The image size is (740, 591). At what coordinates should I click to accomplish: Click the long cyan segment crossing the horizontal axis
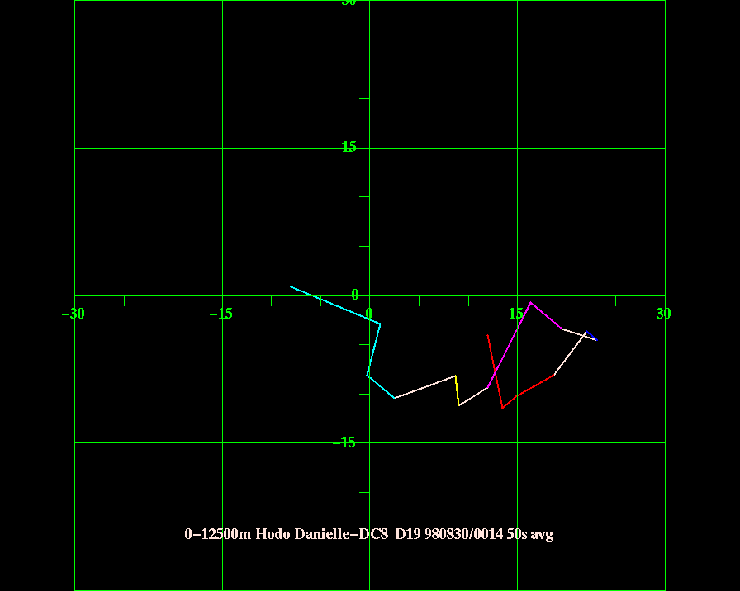pos(335,305)
